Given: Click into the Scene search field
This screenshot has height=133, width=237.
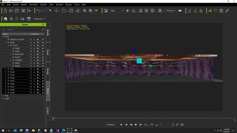Looking at the screenshot, I should tap(23, 30).
